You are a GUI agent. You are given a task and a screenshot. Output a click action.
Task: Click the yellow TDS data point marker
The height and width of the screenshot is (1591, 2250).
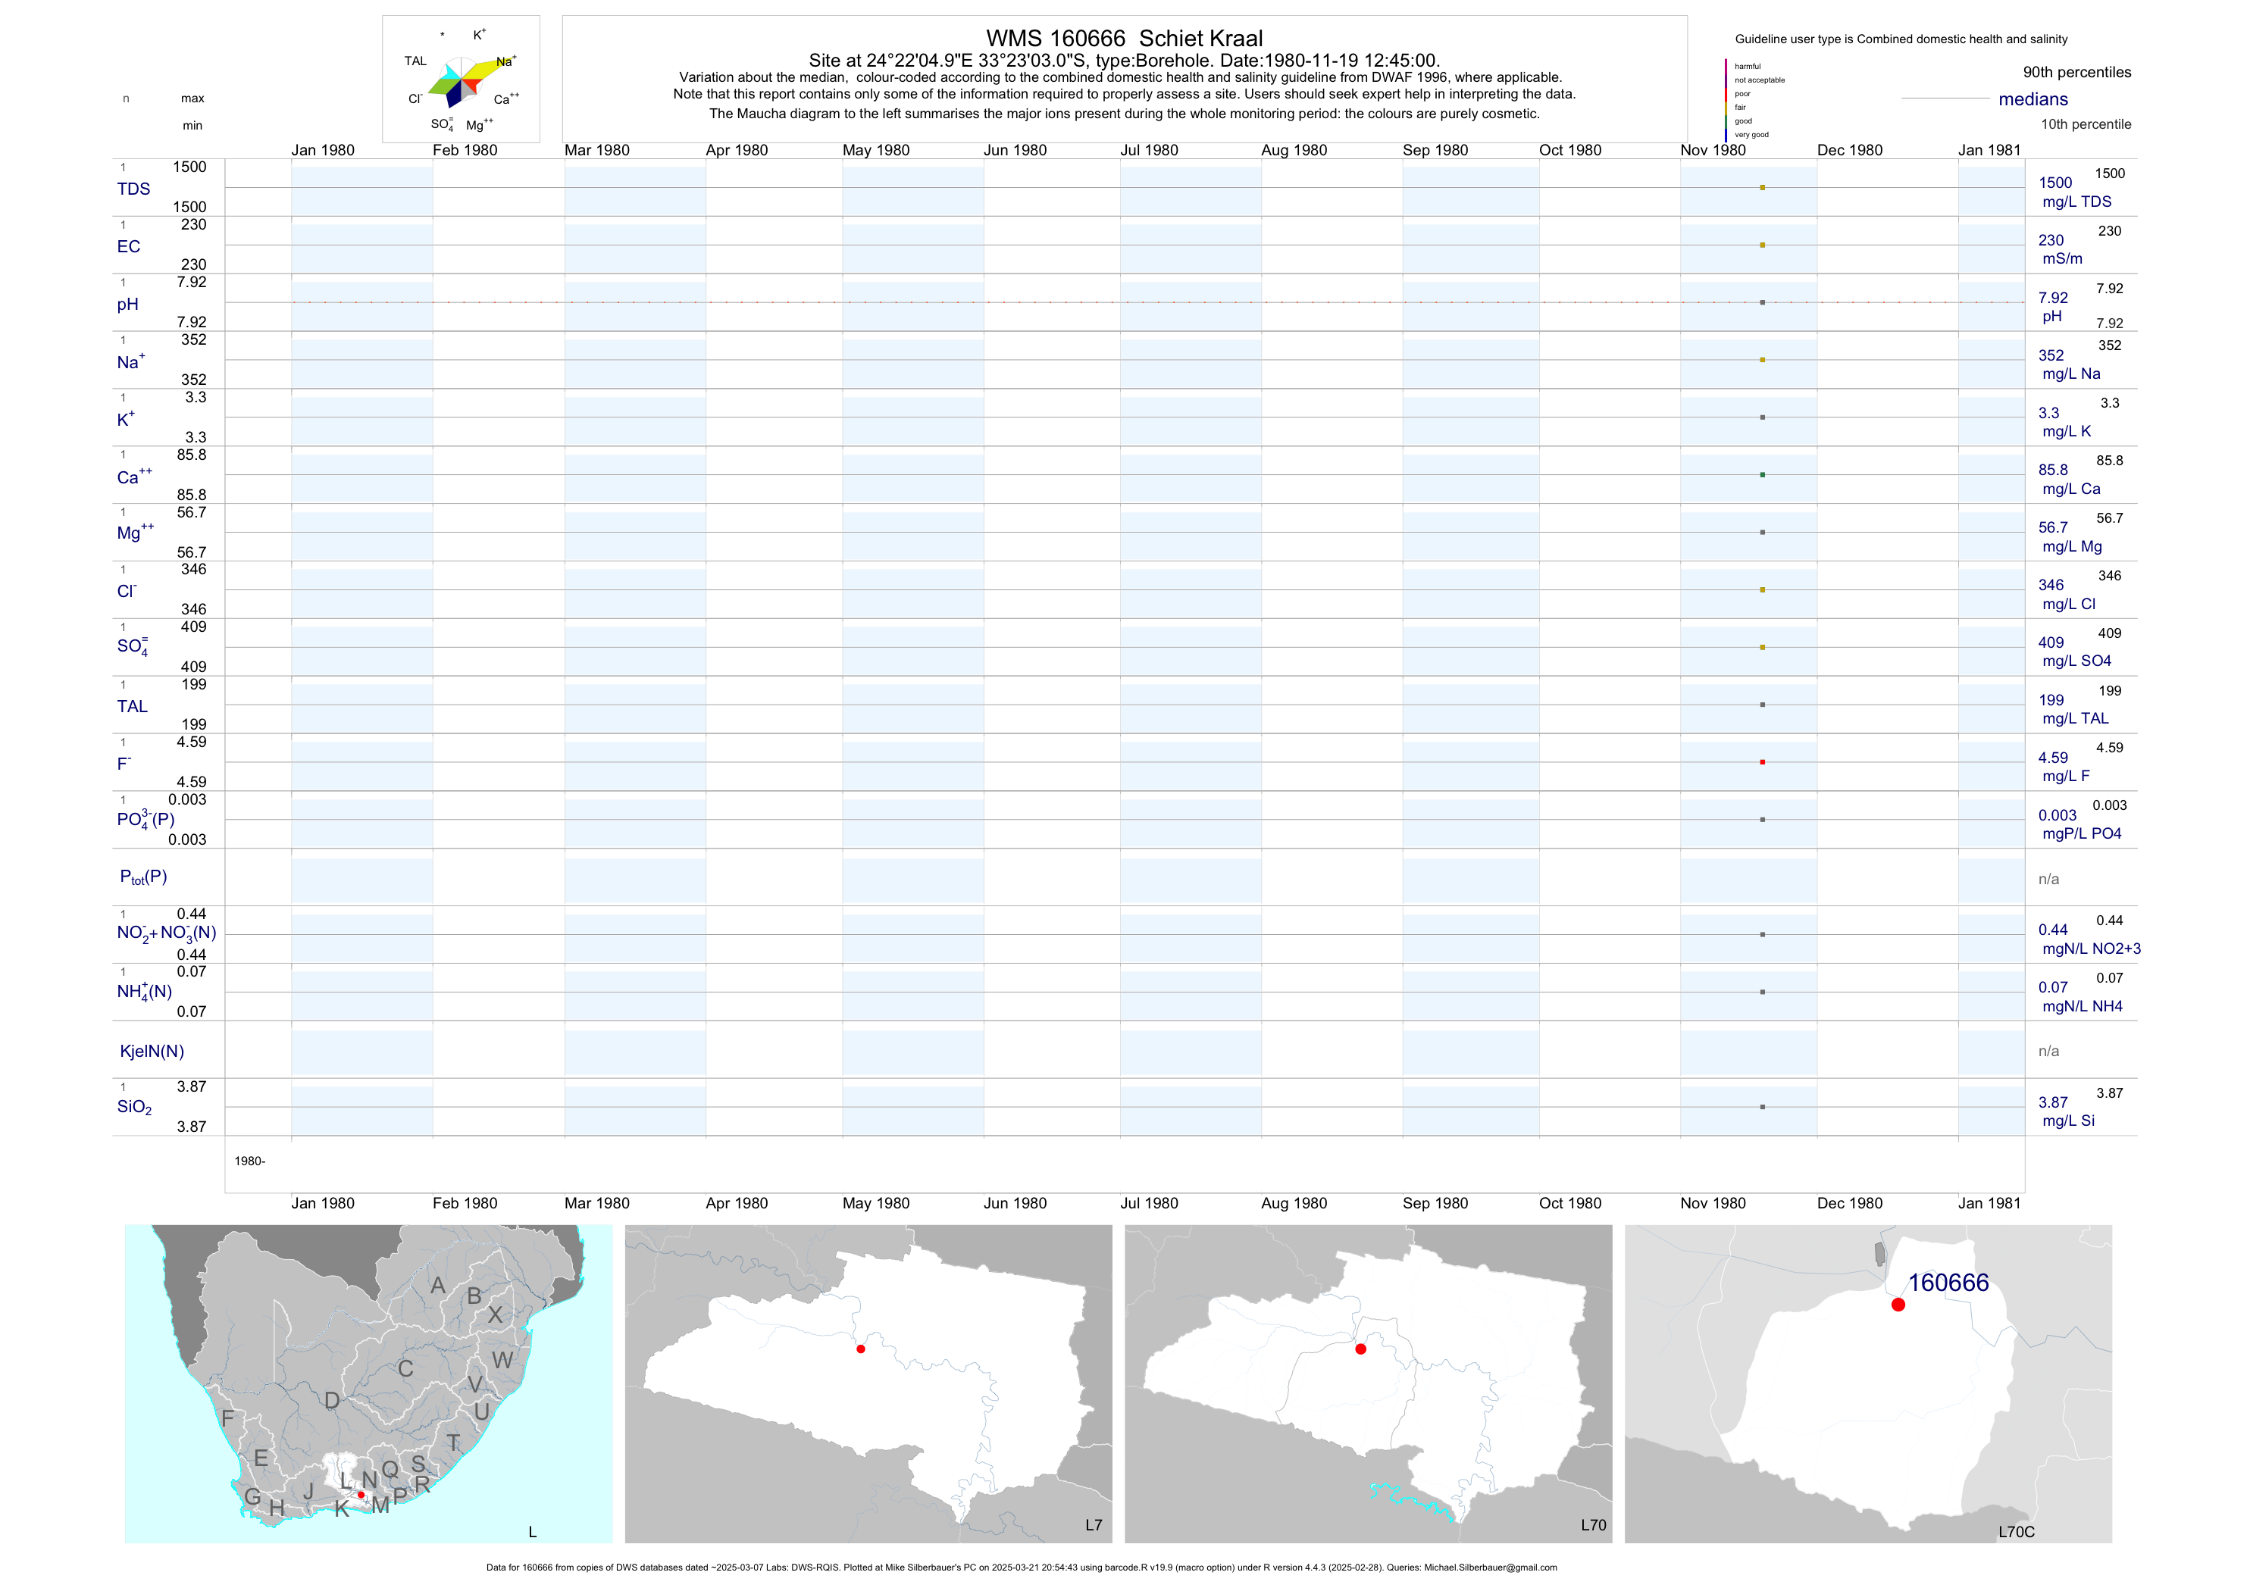[1762, 187]
